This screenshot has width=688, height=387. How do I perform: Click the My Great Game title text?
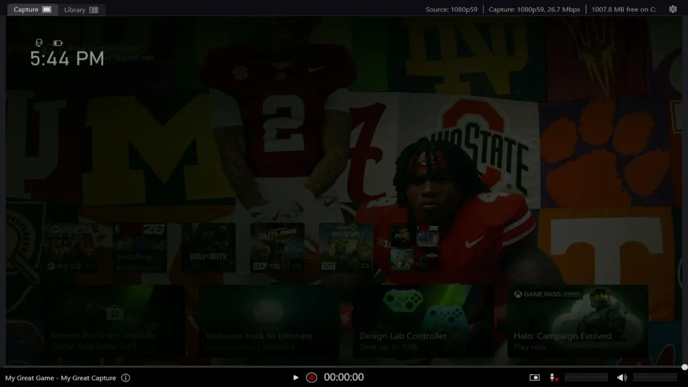[x=30, y=378]
